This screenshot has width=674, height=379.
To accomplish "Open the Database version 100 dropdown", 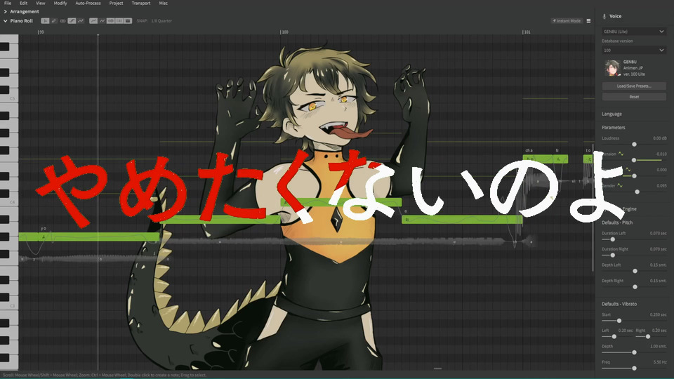I will click(633, 51).
